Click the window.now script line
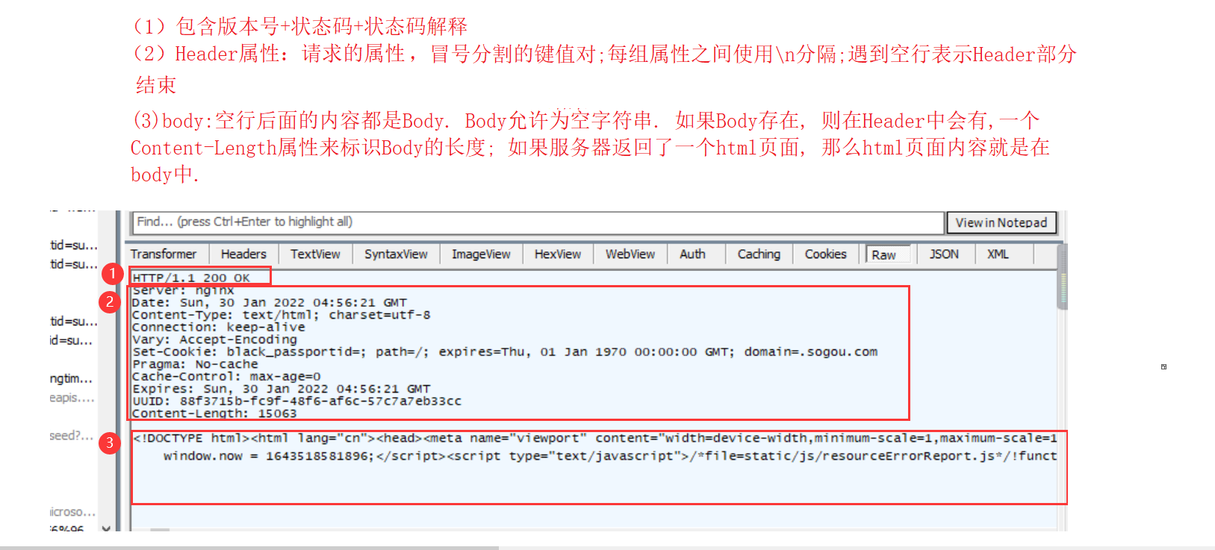The width and height of the screenshot is (1215, 550). pos(610,455)
